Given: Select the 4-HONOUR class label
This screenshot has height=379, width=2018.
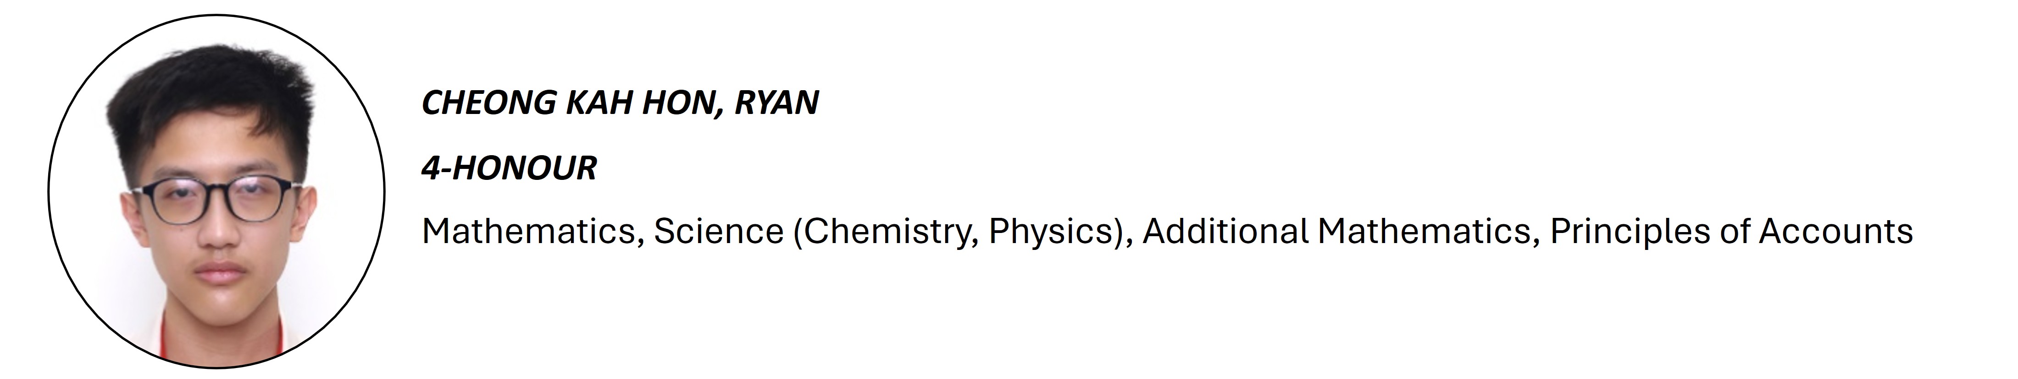Looking at the screenshot, I should tap(509, 169).
